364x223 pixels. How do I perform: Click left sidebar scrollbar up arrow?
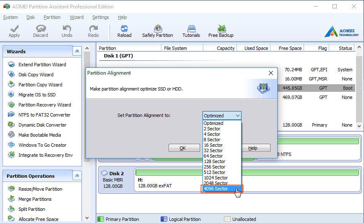(x=87, y=48)
